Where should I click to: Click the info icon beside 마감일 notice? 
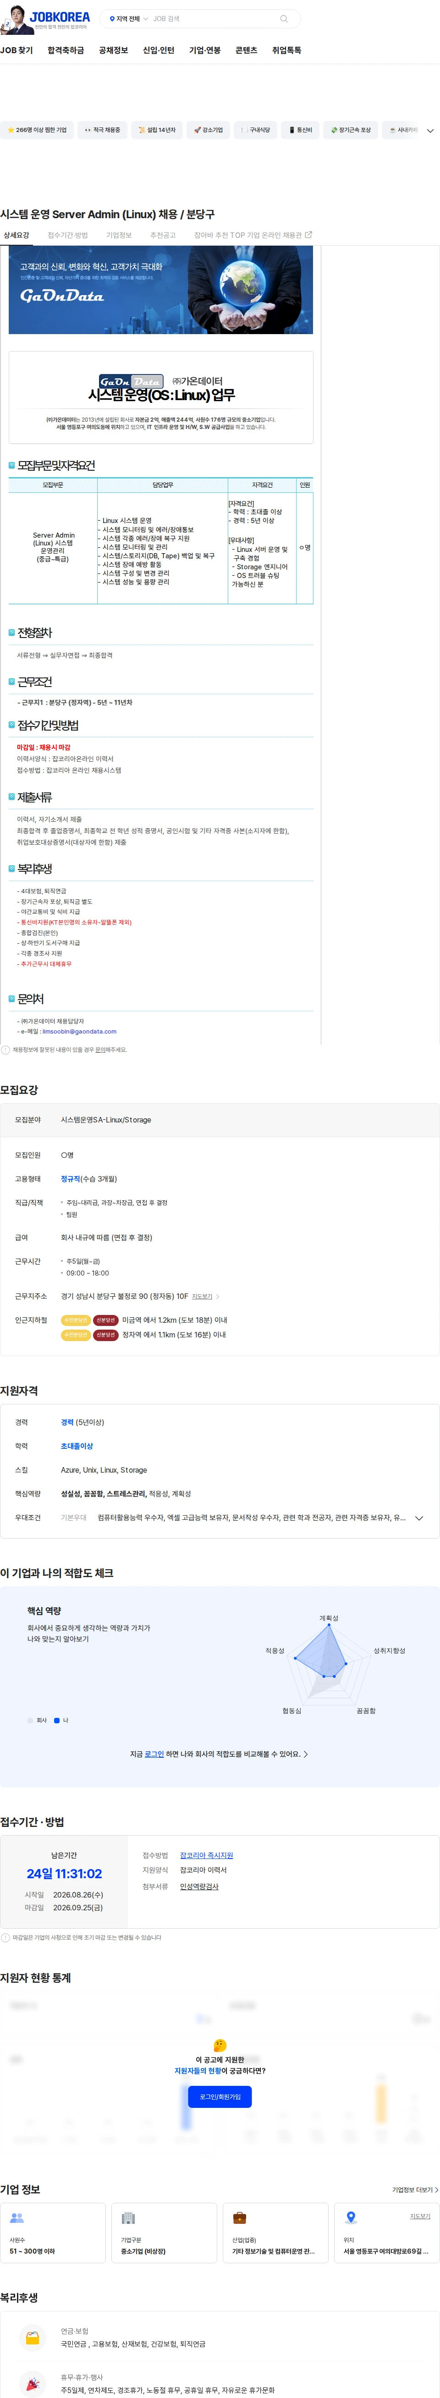5,1937
